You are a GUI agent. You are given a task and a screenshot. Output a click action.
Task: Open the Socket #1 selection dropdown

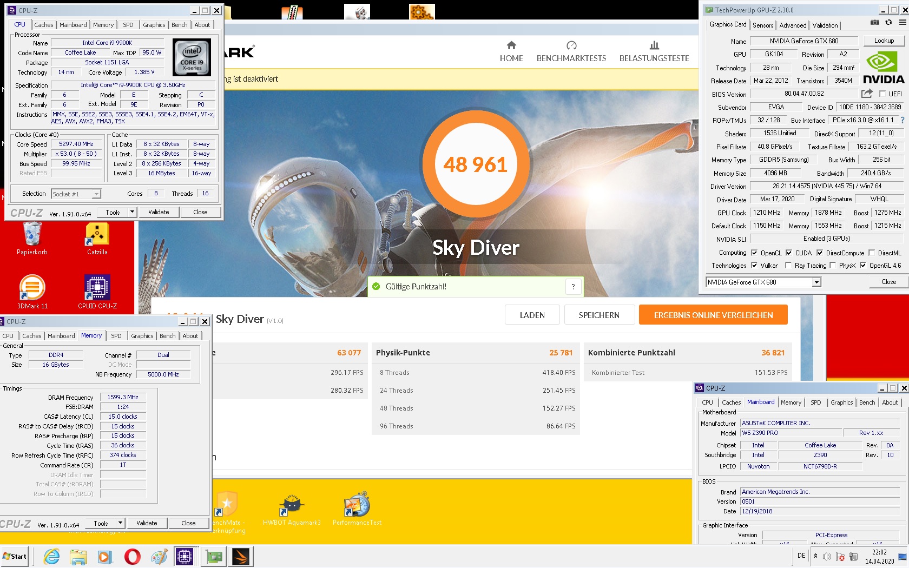point(76,194)
